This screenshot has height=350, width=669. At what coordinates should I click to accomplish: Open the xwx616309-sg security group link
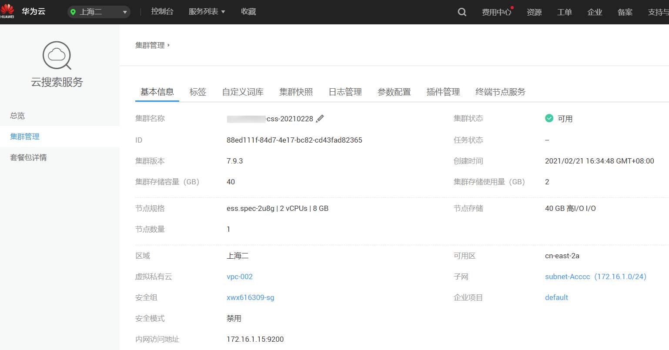pyautogui.click(x=251, y=297)
